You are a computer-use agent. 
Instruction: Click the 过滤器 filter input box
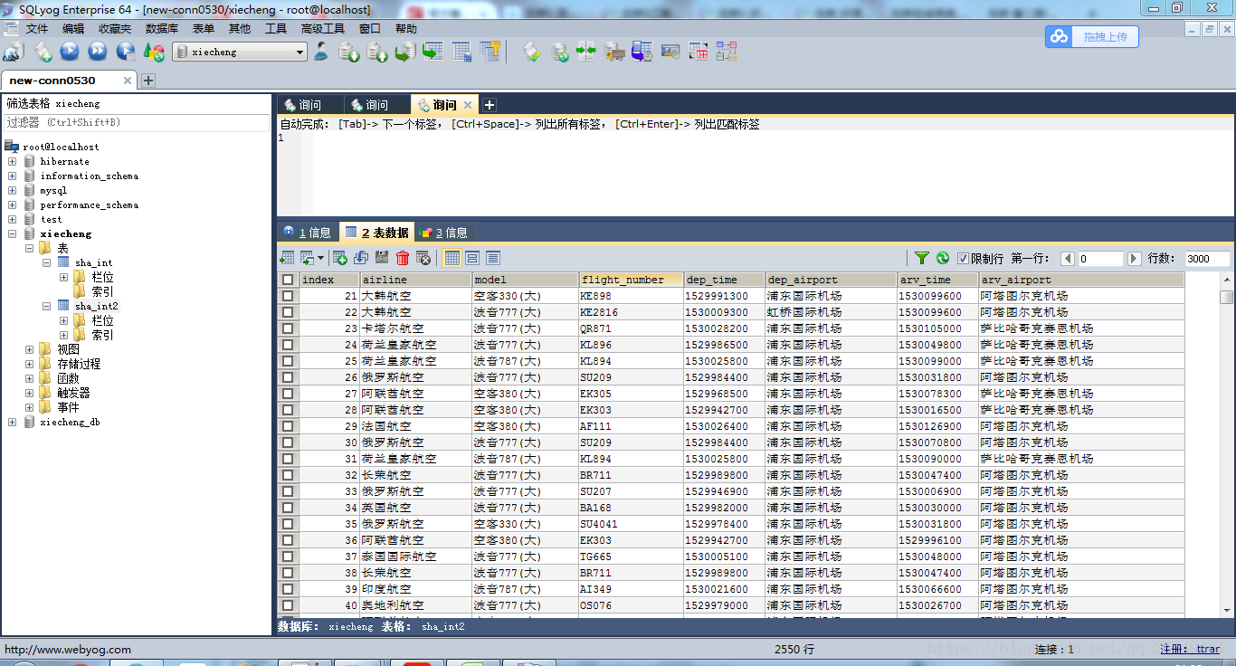point(137,122)
